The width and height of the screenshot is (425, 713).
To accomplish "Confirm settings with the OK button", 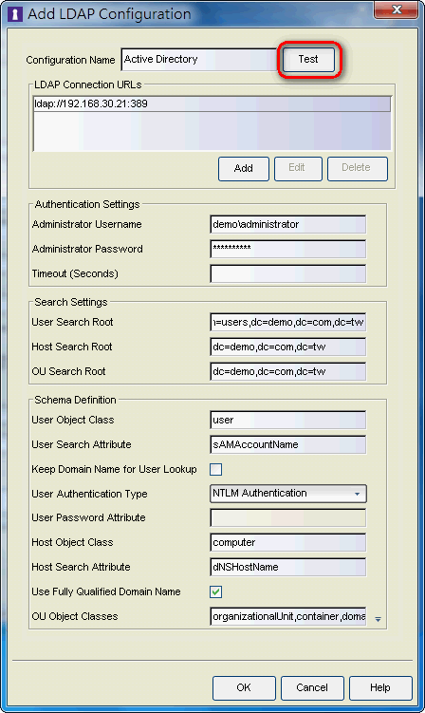I will coord(244,687).
